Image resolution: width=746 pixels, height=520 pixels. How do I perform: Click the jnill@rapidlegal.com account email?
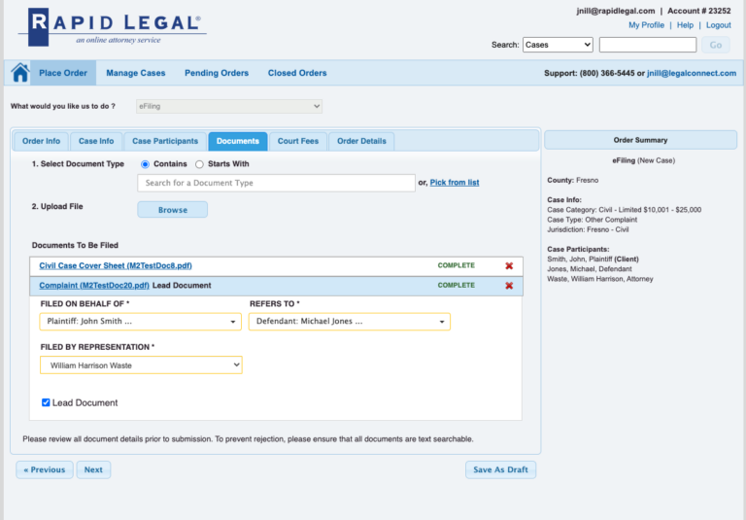pyautogui.click(x=616, y=11)
